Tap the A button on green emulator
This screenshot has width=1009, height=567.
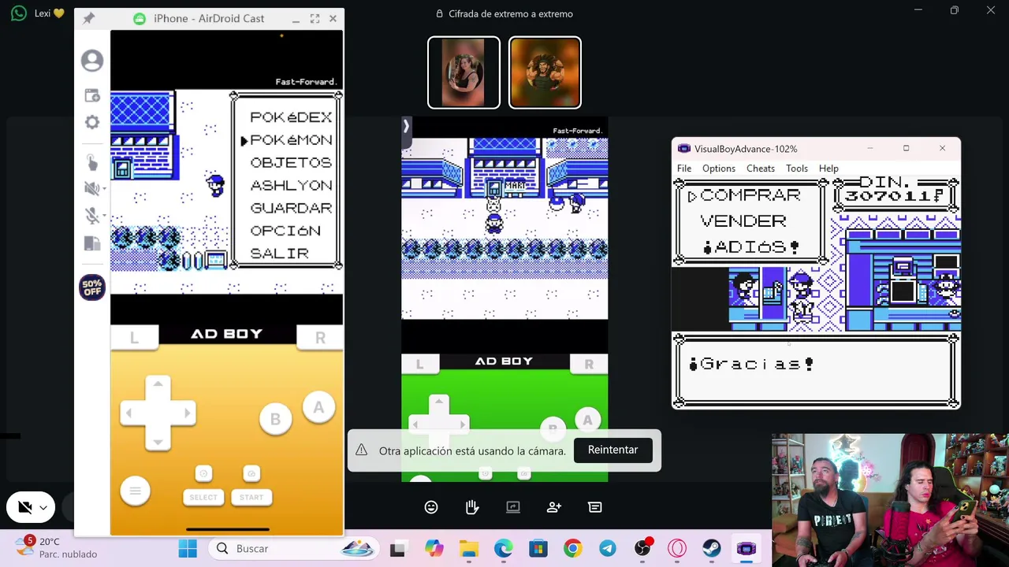click(587, 421)
